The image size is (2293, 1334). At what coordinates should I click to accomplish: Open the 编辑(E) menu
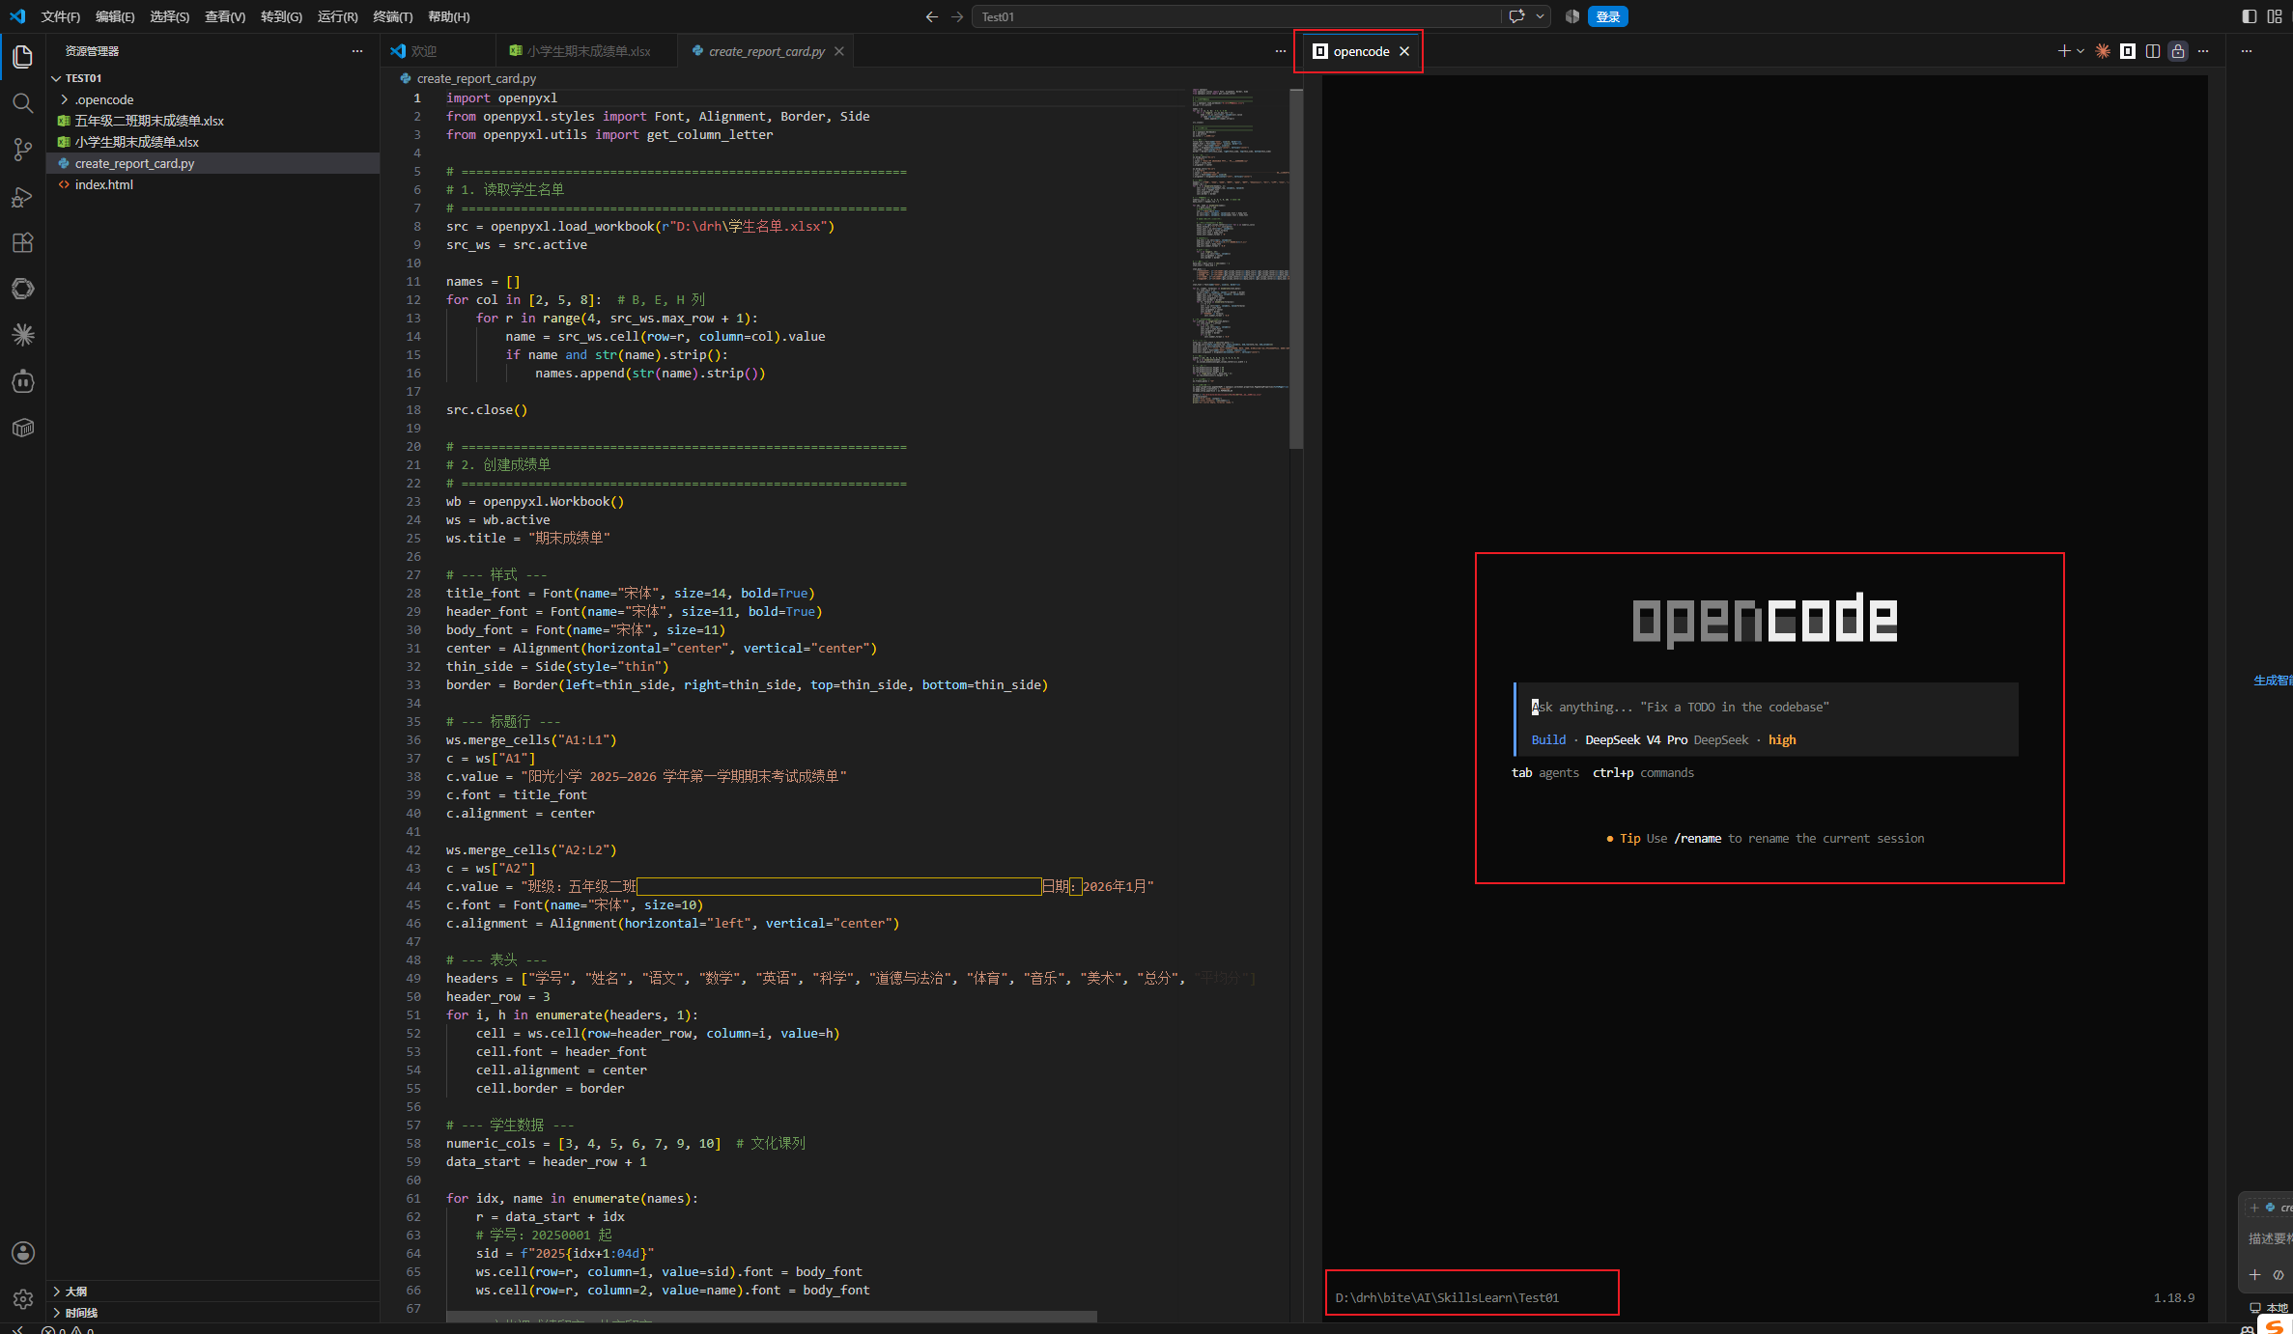click(x=115, y=16)
